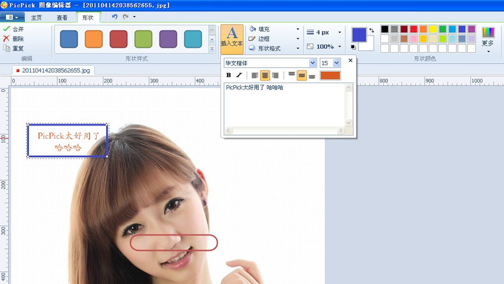Image resolution: width=504 pixels, height=284 pixels.
Task: Open the application menu button
Action: point(12,17)
